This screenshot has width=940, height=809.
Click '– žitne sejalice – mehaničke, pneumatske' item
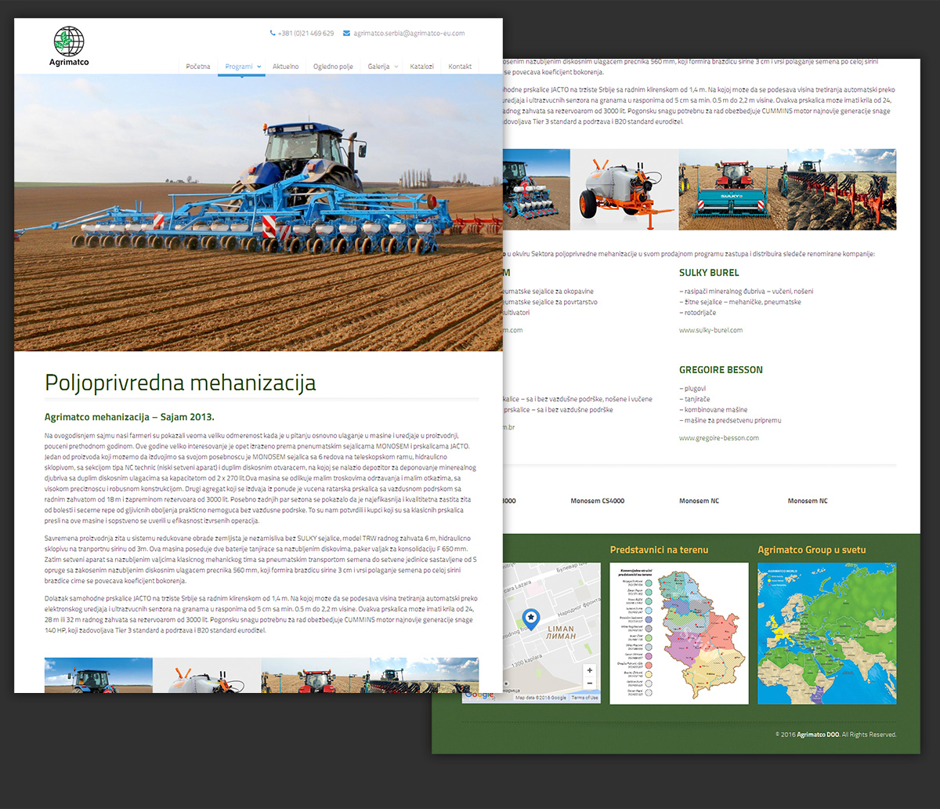(x=740, y=302)
